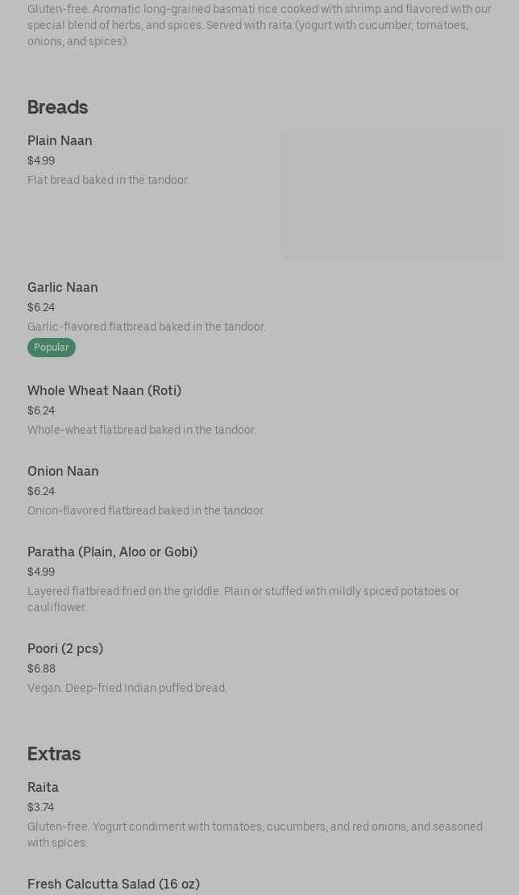Select Fresh Calcutta Salad (16 oz)
Screen dimensions: 519x895
pos(114,885)
